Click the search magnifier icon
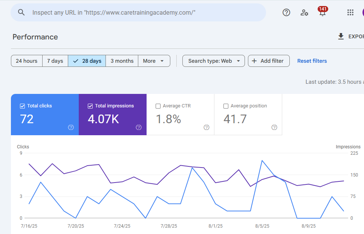Image resolution: width=364 pixels, height=234 pixels. 21,12
